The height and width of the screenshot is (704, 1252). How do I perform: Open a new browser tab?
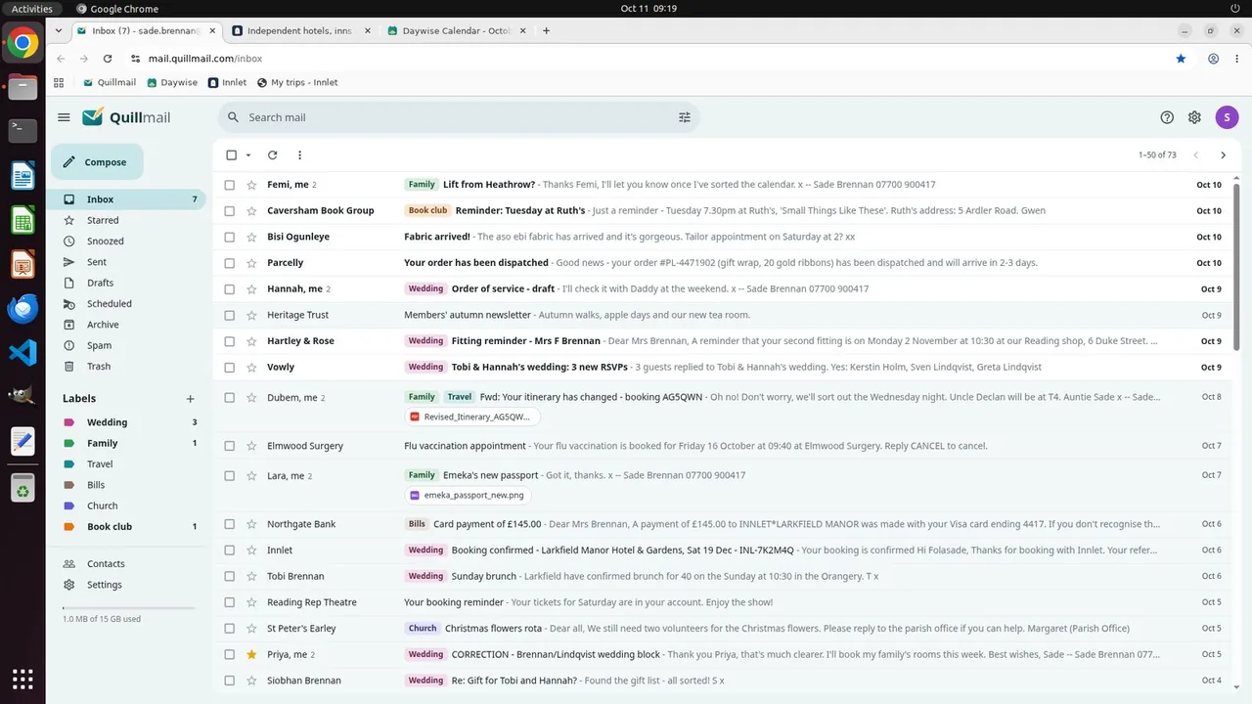[546, 30]
